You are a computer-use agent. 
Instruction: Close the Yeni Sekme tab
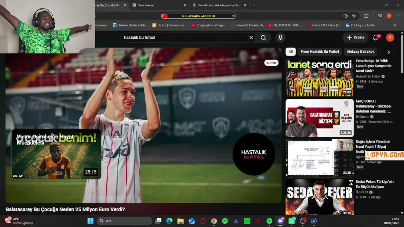click(x=185, y=5)
